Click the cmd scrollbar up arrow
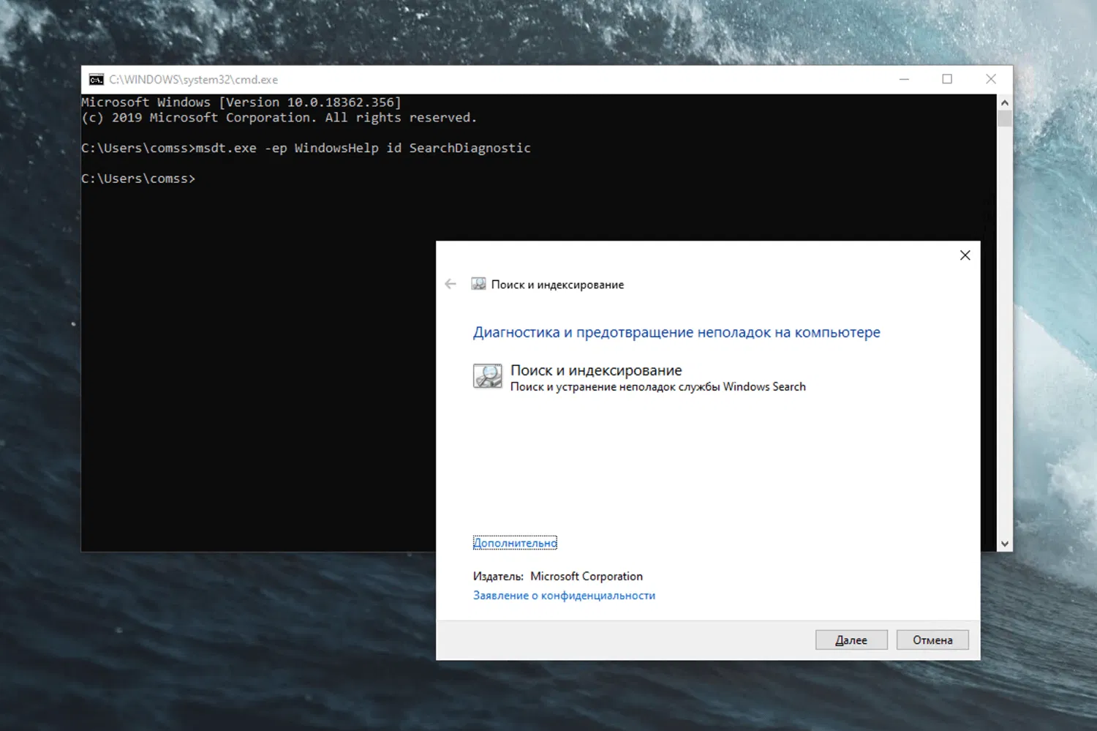The height and width of the screenshot is (731, 1097). tap(1005, 102)
